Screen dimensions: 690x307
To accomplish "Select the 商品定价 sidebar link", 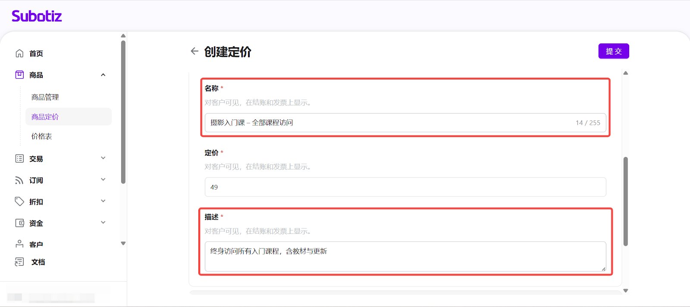I will (45, 117).
